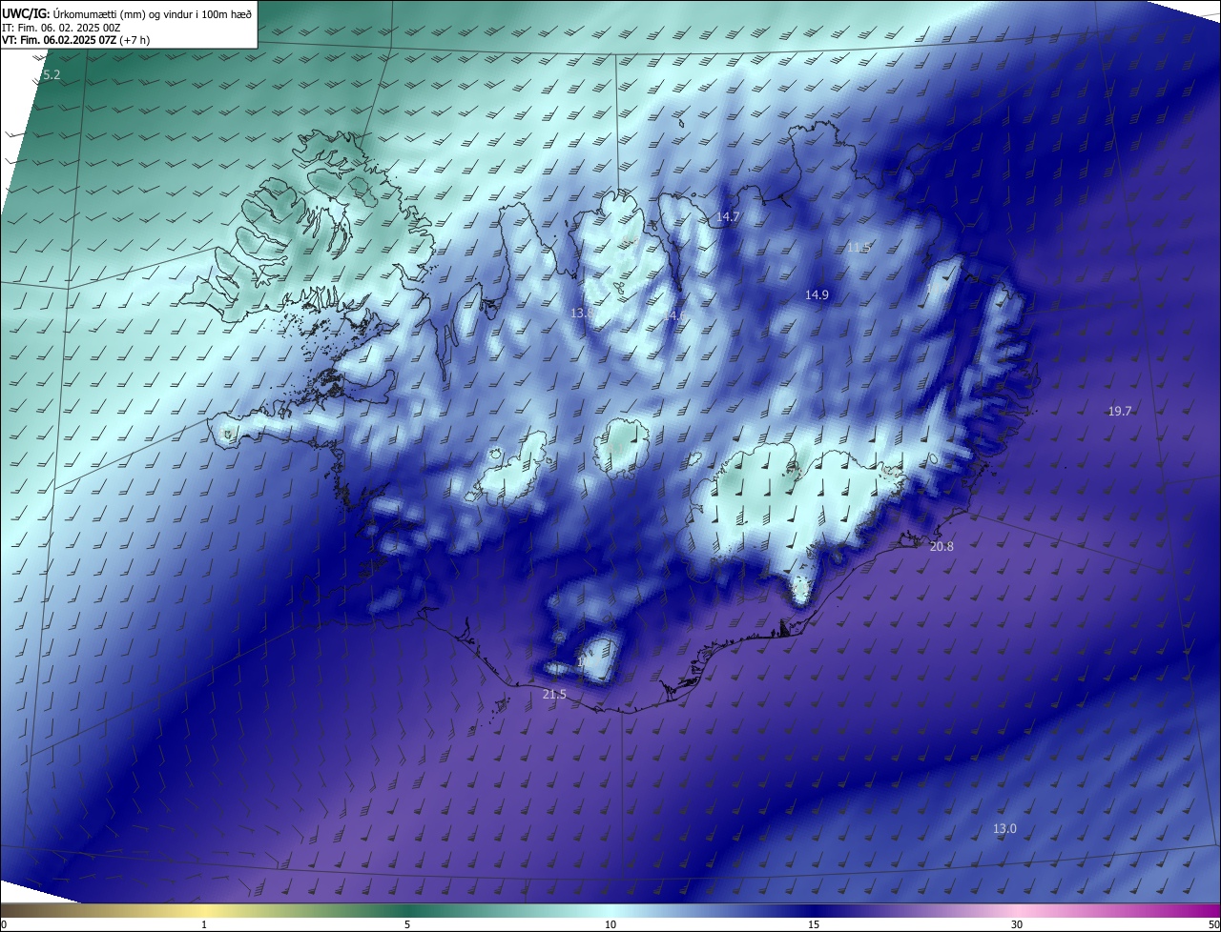Click the initial time line "IT: Fim. 06. 02. 2025 00Z"

pos(61,28)
